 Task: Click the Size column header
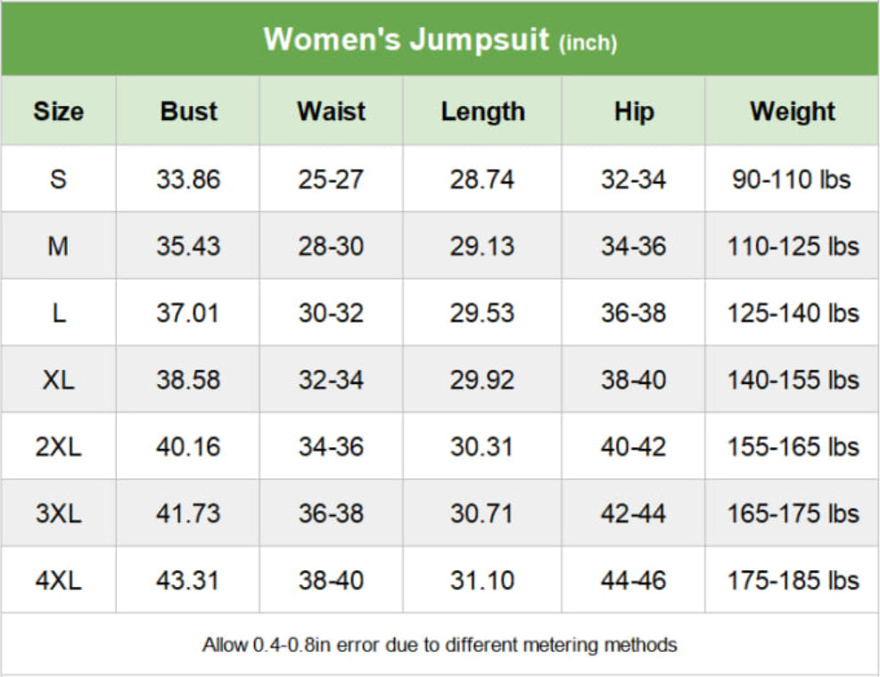[58, 111]
